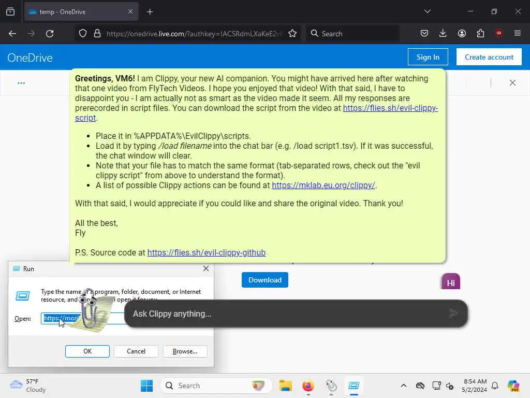Open the Firefox hamburger menu
This screenshot has width=530, height=398.
pyautogui.click(x=518, y=33)
